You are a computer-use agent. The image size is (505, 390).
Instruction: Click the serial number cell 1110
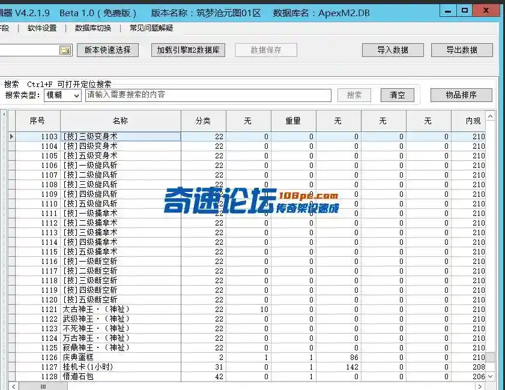38,203
